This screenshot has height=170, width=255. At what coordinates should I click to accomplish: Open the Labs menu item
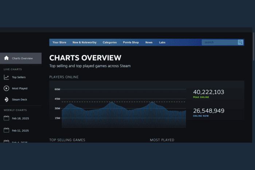162,43
